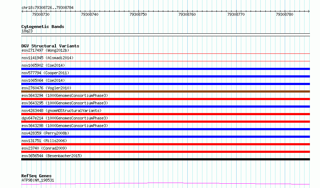Click the chr18:79308726..79308784 region label
Screen dimensions: 320x188
47,8
